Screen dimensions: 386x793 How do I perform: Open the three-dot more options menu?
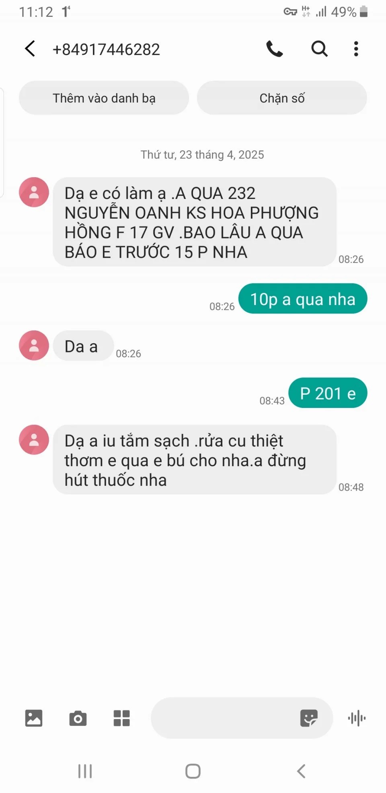pos(356,49)
